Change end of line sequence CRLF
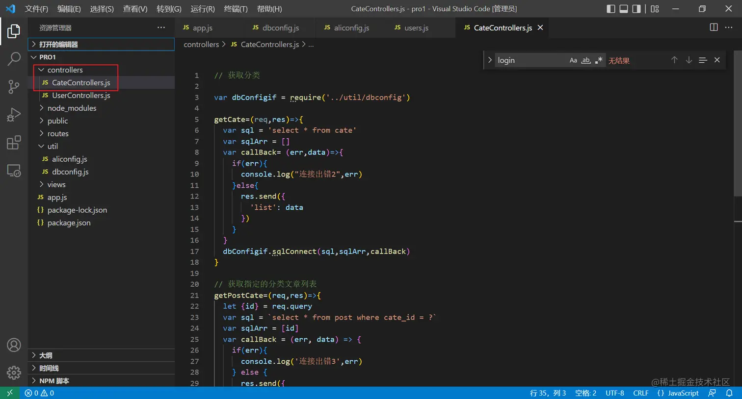Screen dimensions: 742x399 (641, 393)
